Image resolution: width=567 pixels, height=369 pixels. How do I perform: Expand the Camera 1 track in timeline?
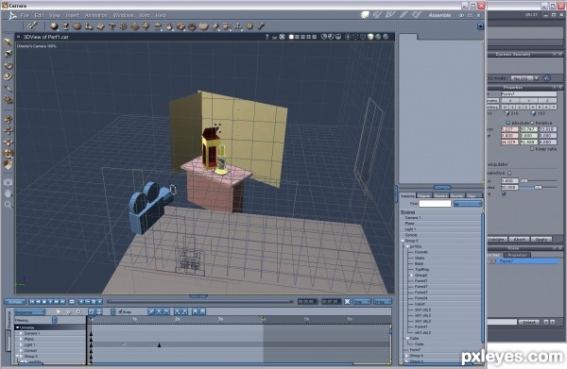coord(21,333)
